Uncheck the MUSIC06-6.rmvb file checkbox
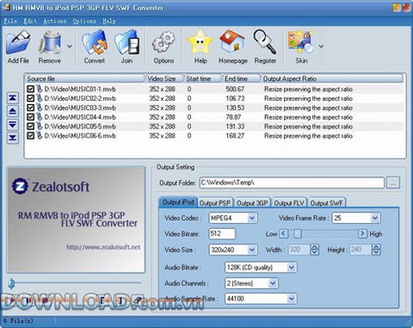This screenshot has width=413, height=328. coord(31,135)
